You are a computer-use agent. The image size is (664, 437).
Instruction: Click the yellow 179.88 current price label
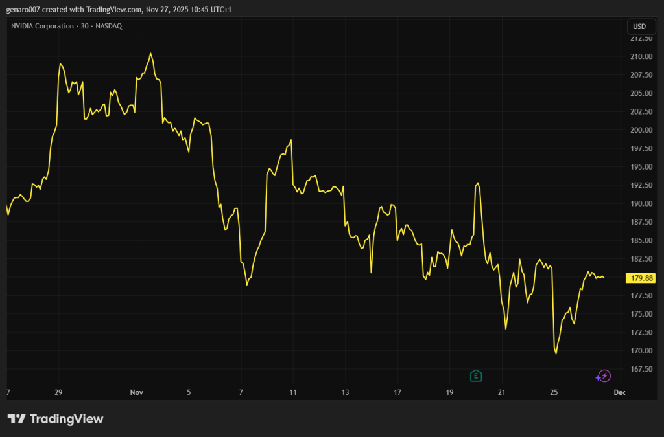pos(641,278)
